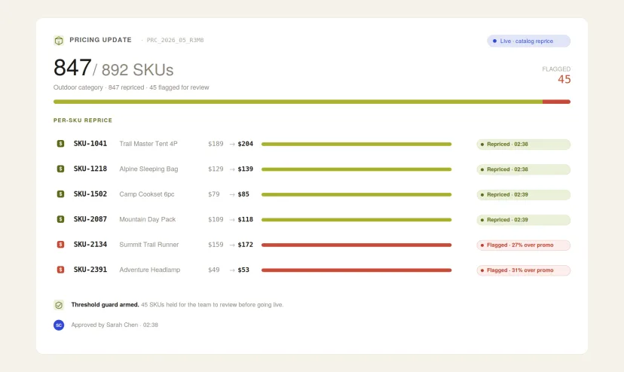624x372 pixels.
Task: Click the red dollar icon for SKU-2391
Action: click(x=60, y=270)
